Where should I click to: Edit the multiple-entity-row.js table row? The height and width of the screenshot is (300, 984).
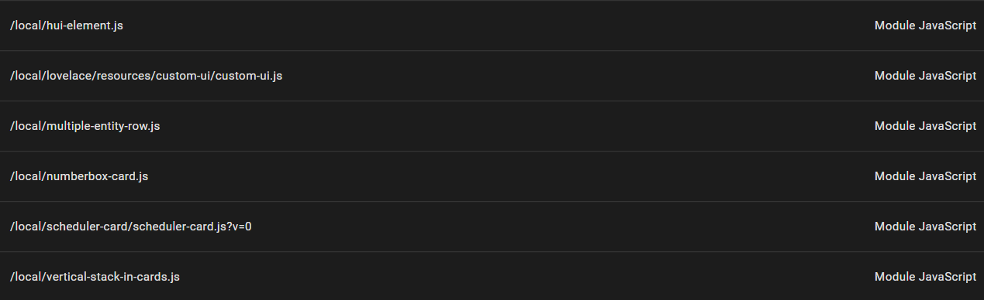click(x=492, y=126)
